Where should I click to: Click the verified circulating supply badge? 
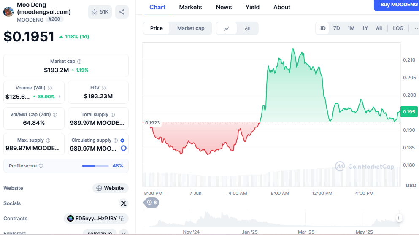click(122, 140)
